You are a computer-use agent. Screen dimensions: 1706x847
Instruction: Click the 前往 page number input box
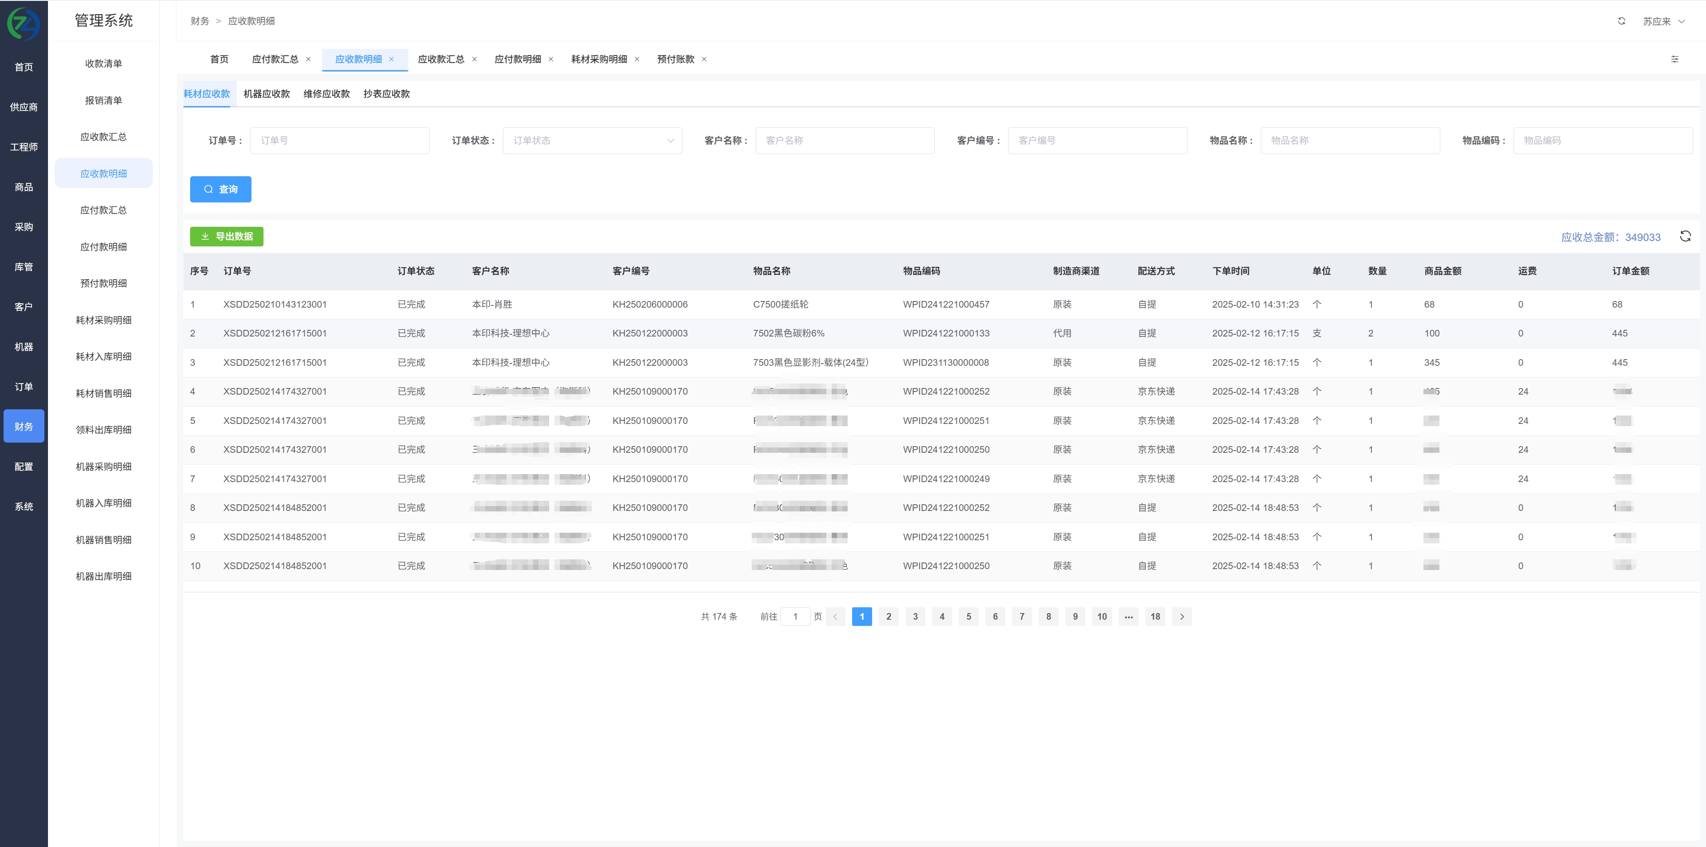pyautogui.click(x=795, y=617)
